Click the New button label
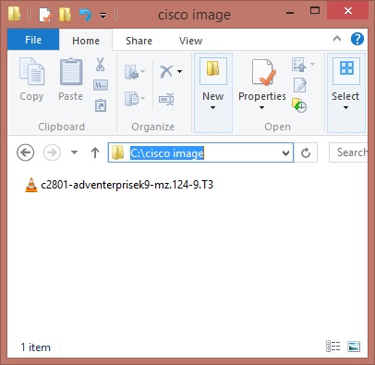This screenshot has width=375, height=365. click(213, 96)
